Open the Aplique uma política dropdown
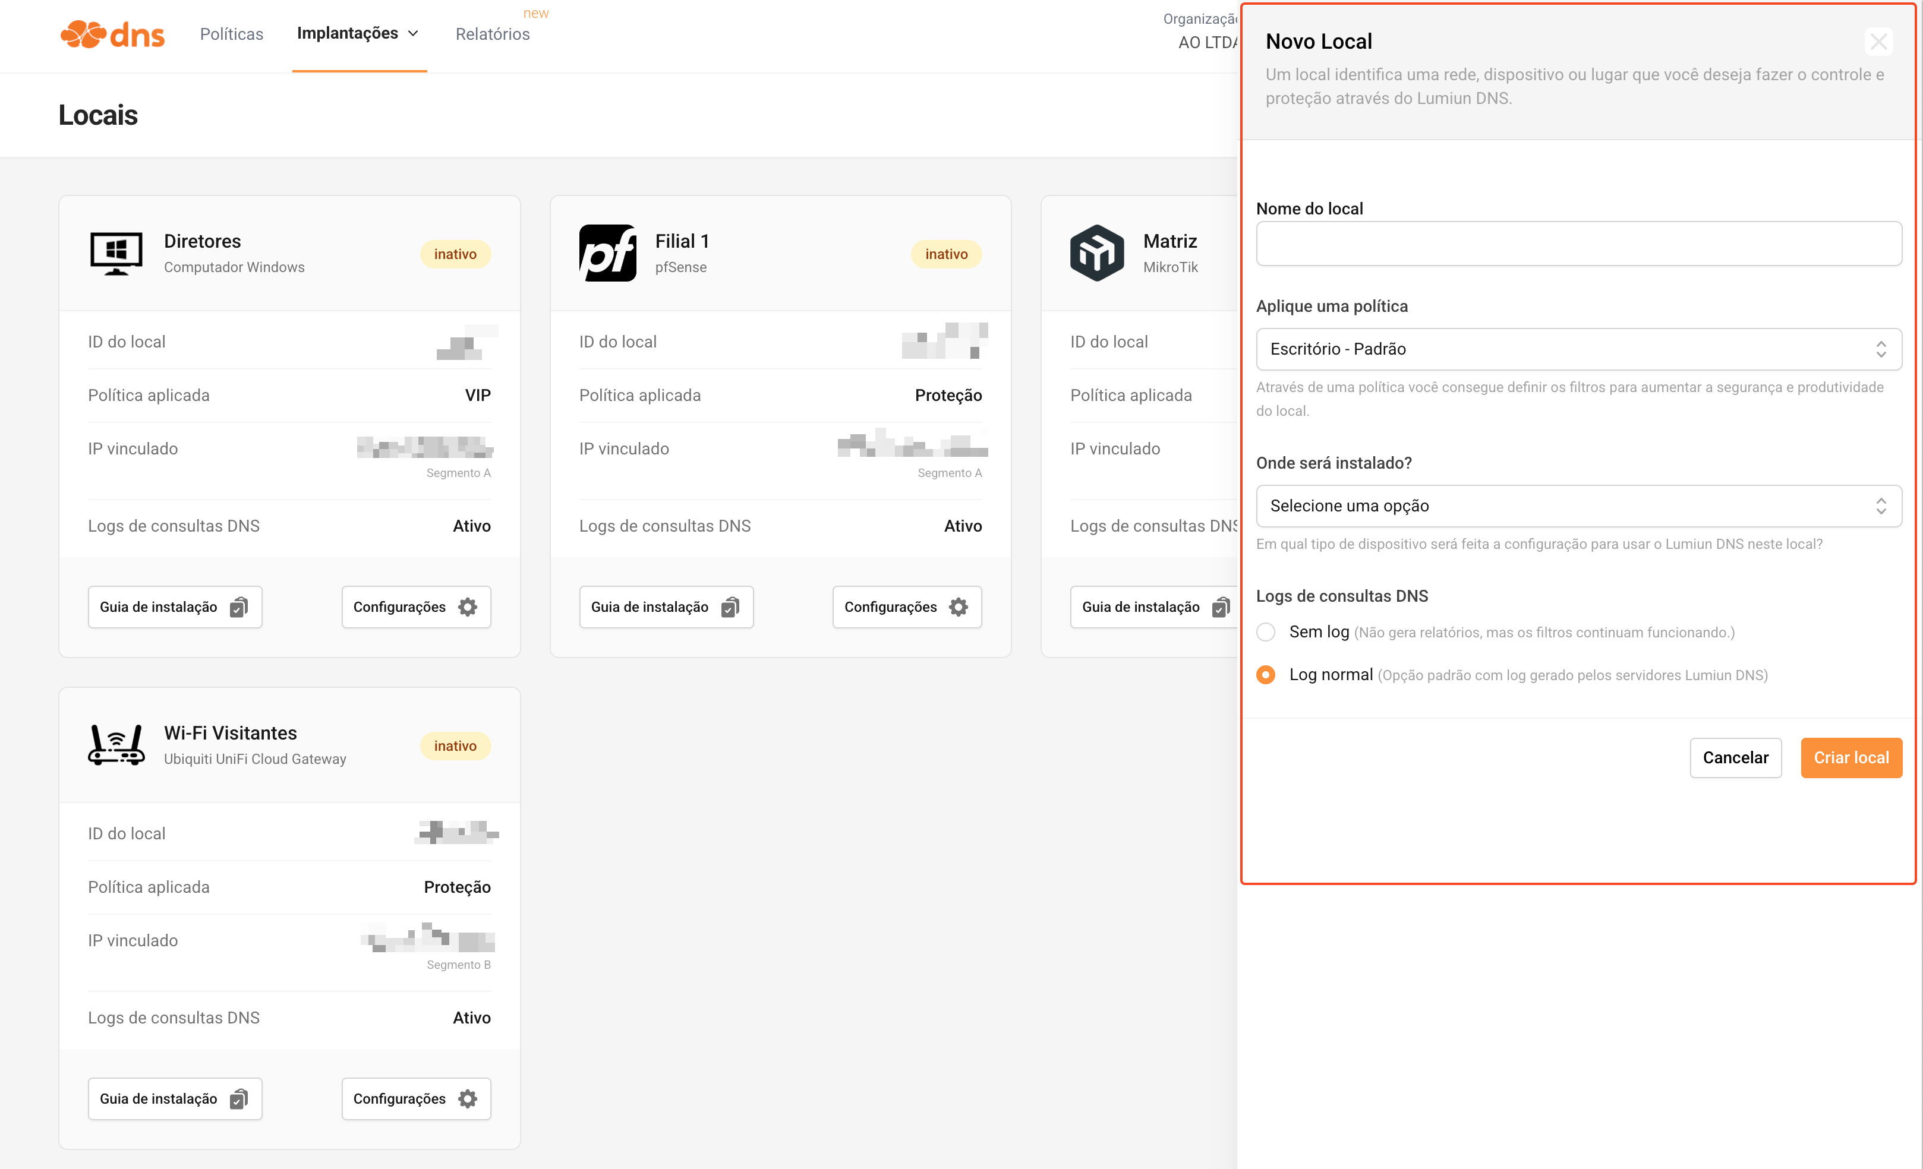 coord(1578,349)
